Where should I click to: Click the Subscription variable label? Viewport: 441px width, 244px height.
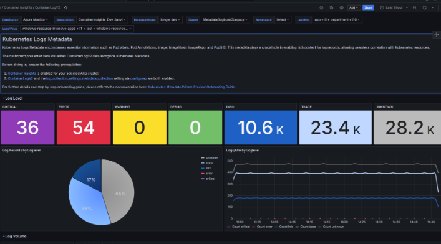tap(65, 20)
